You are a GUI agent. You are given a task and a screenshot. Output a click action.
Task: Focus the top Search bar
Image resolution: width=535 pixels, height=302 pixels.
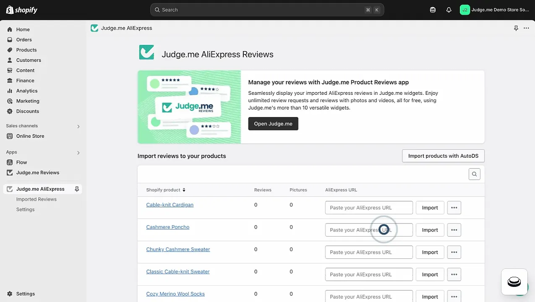coord(267,10)
